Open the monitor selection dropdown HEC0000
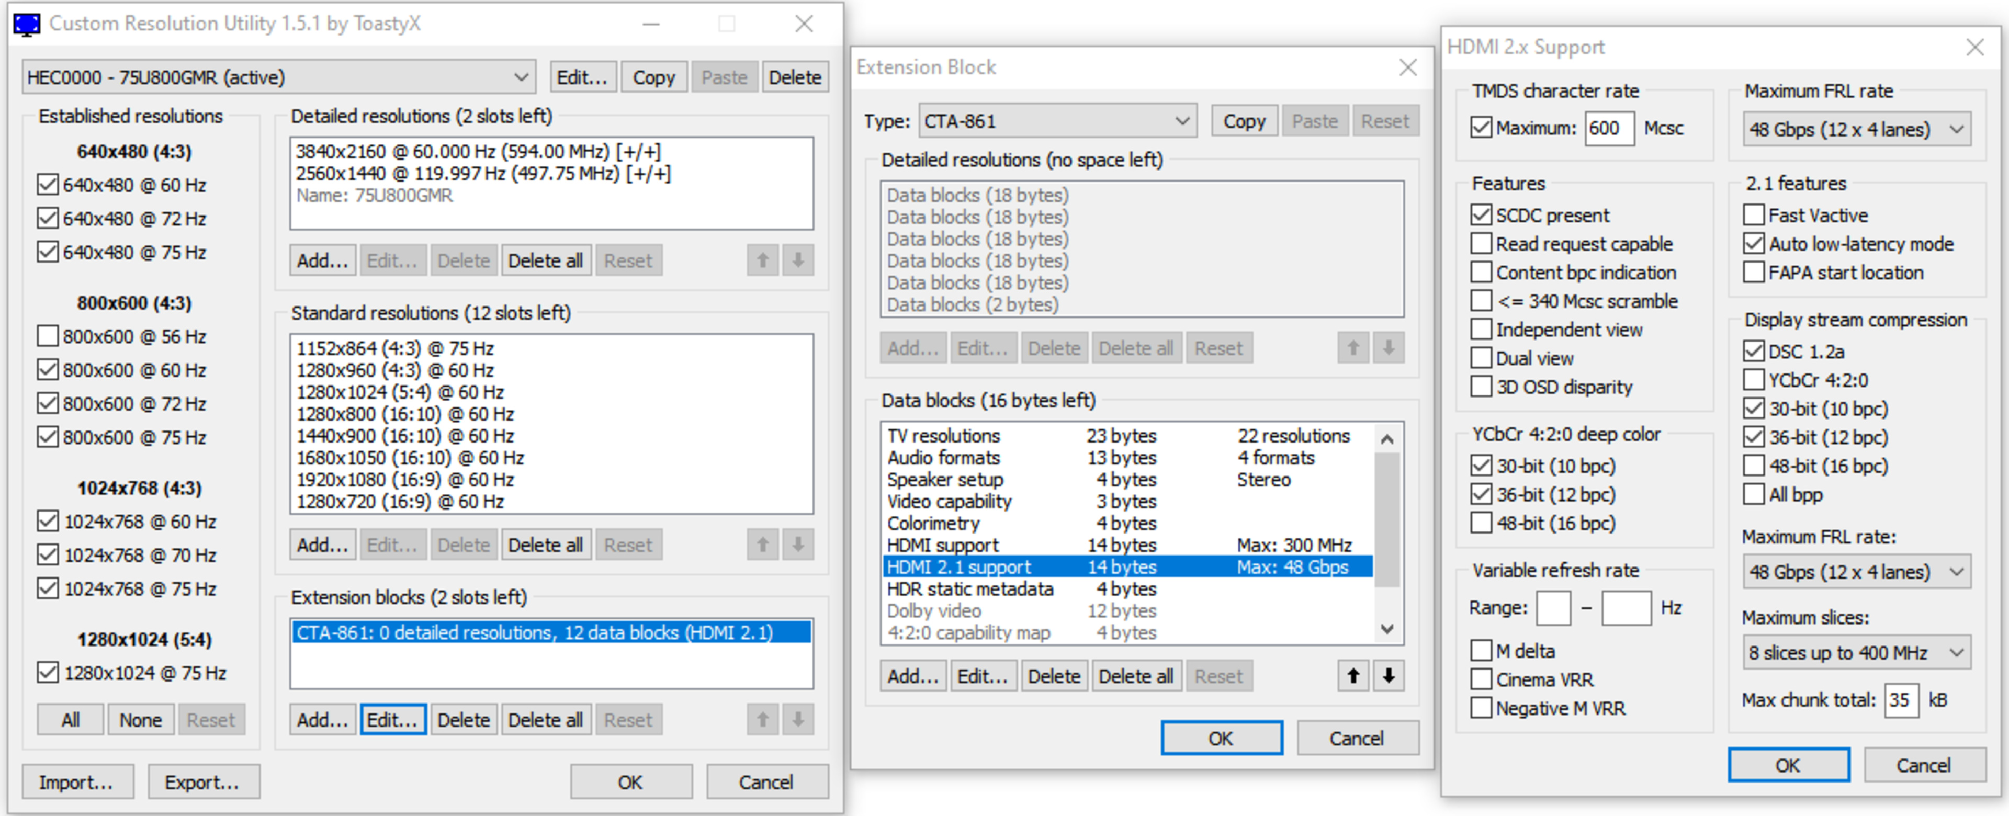 278,77
